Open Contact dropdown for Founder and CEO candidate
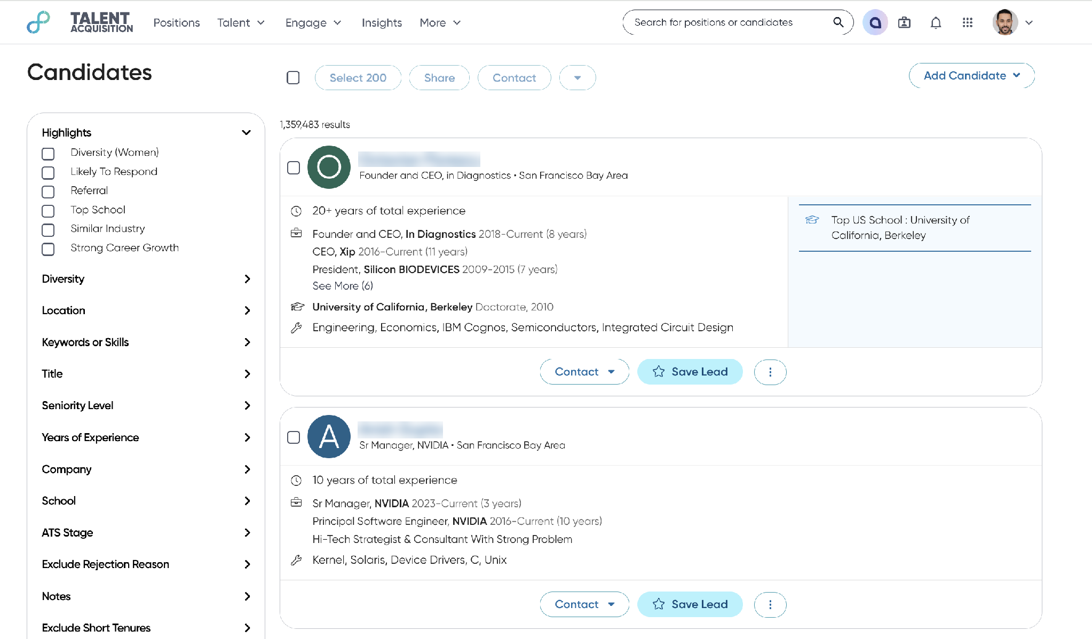Viewport: 1092px width, 639px height. (584, 372)
